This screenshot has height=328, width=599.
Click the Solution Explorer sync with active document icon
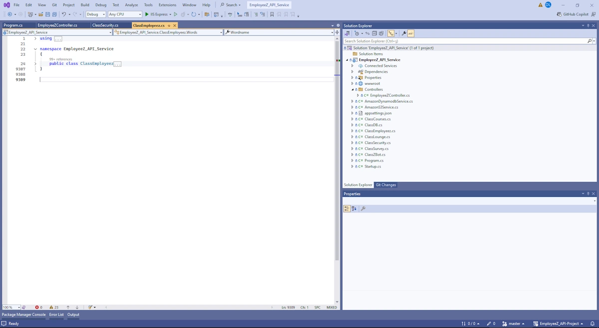367,33
